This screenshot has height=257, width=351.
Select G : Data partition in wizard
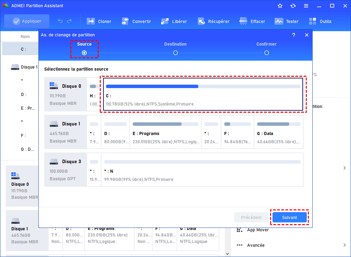[x=279, y=132]
